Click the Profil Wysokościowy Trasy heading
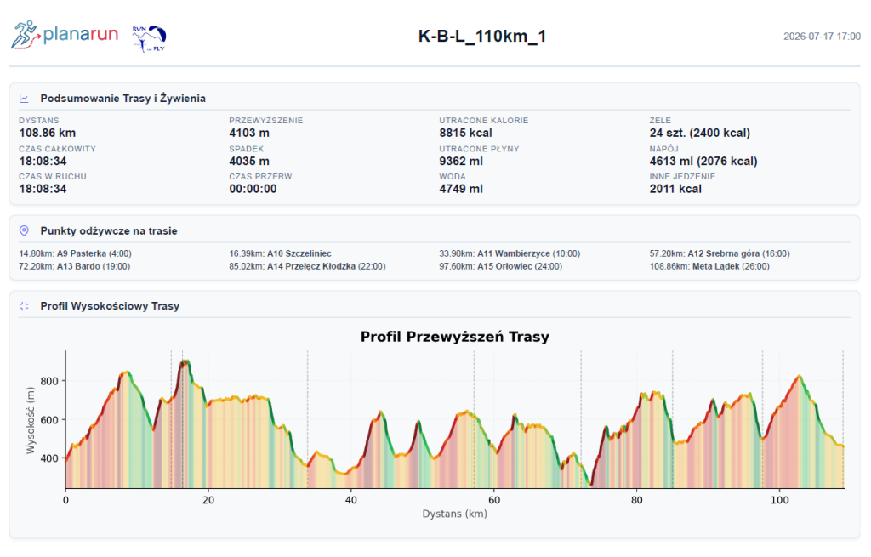Image resolution: width=871 pixels, height=557 pixels. point(110,306)
